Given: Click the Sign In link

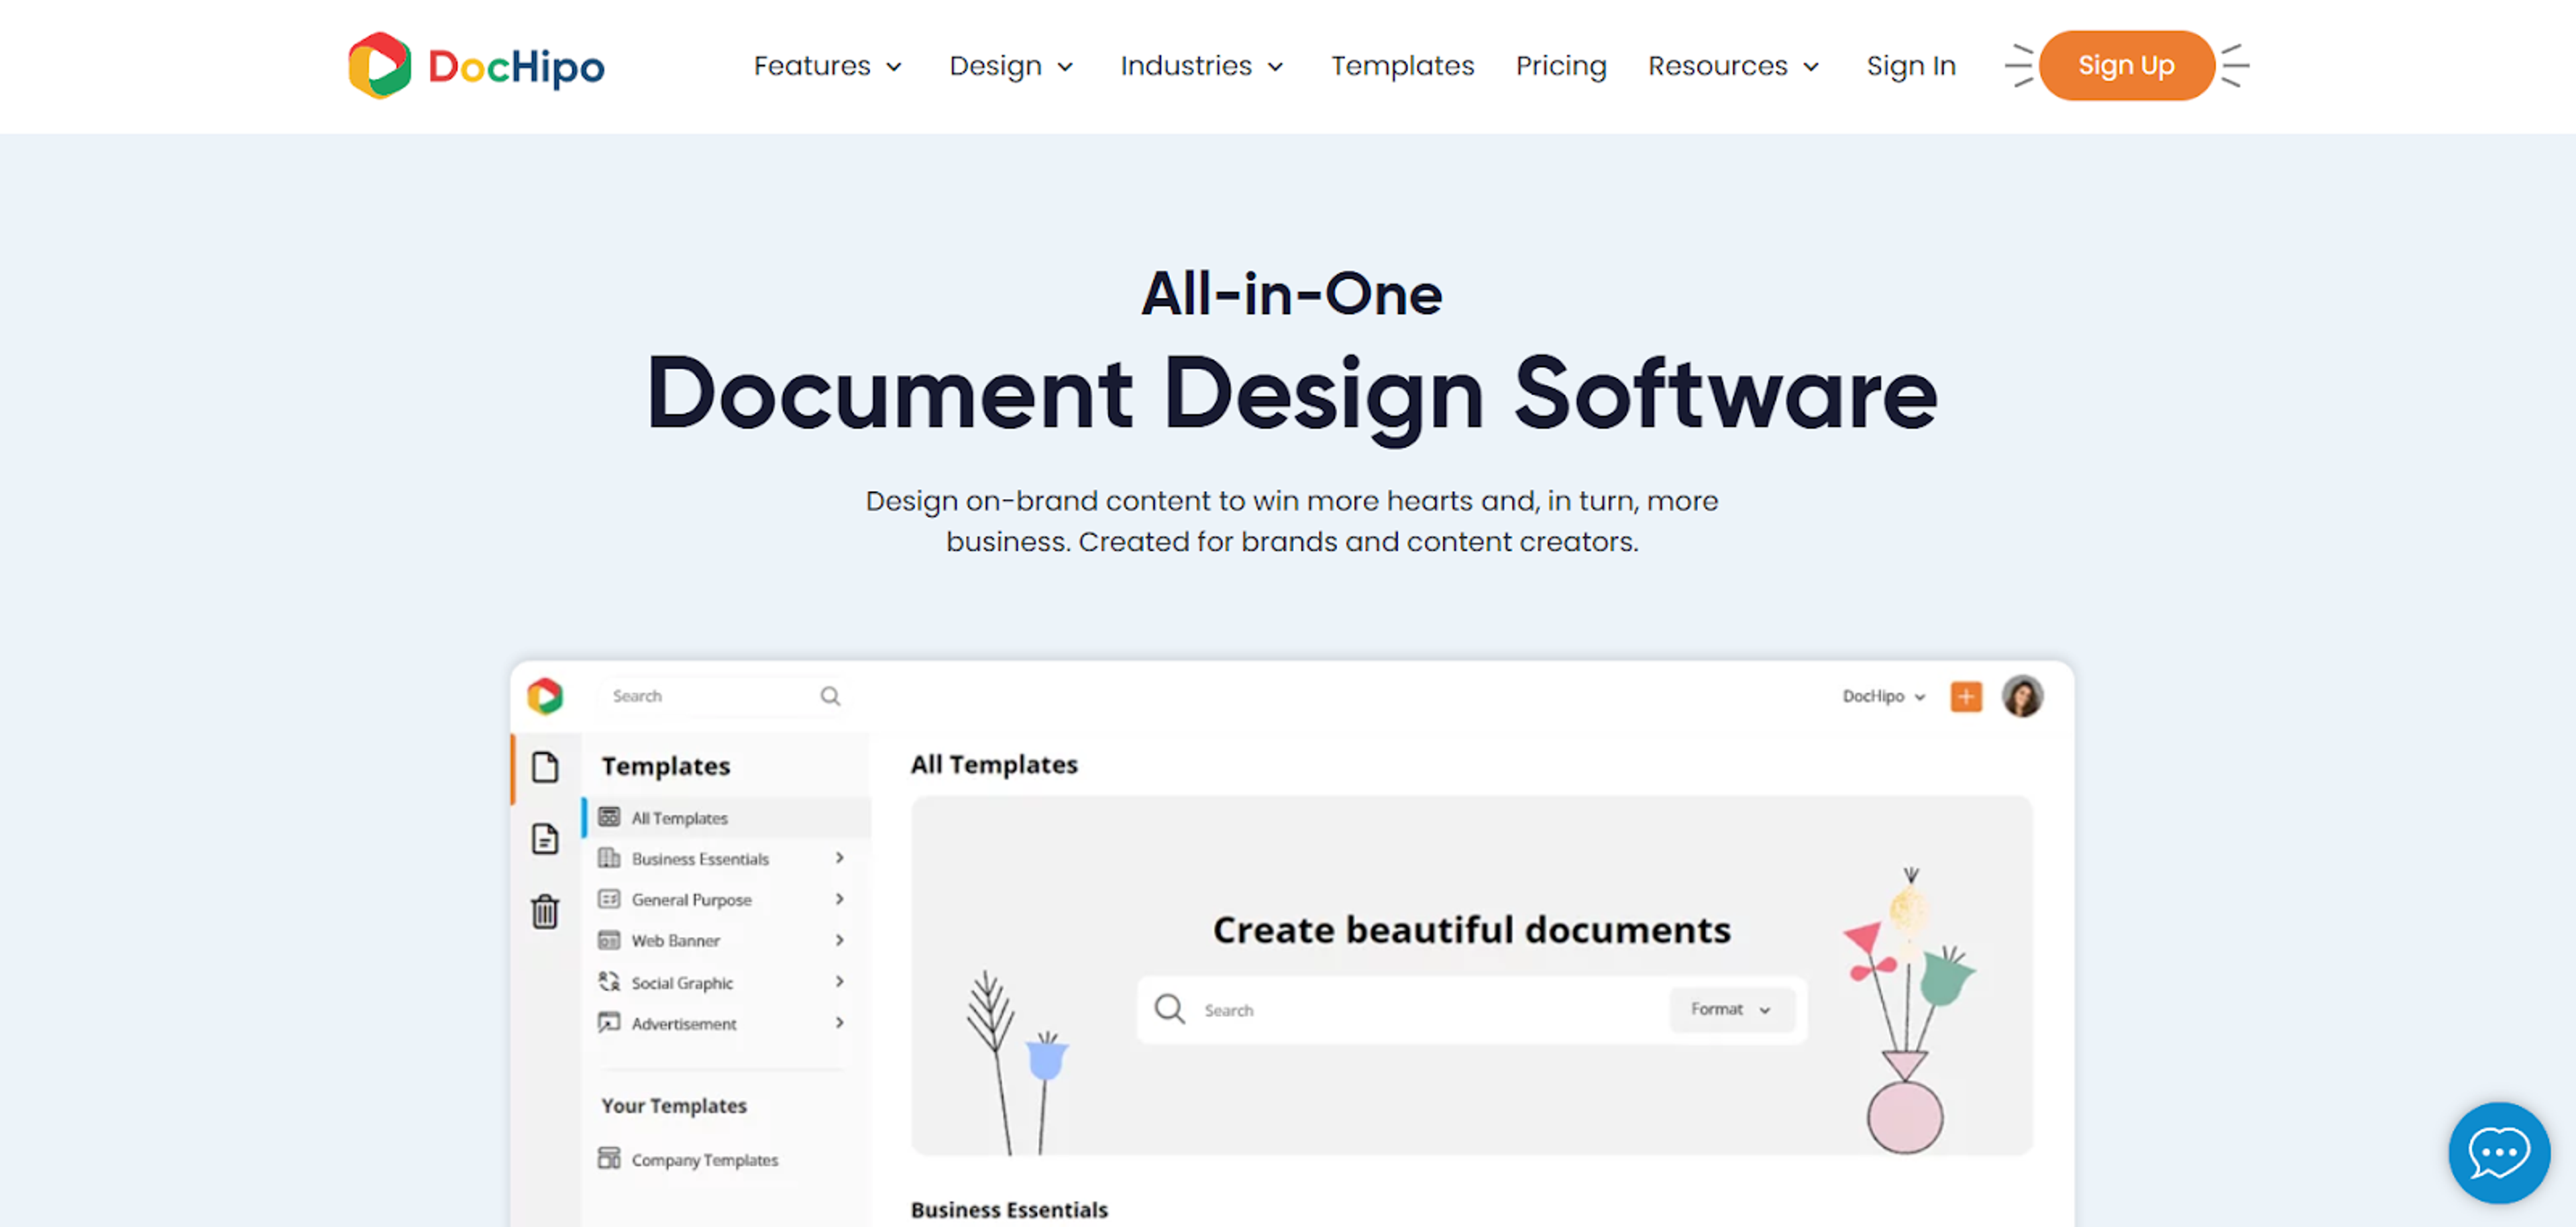Looking at the screenshot, I should point(1910,66).
